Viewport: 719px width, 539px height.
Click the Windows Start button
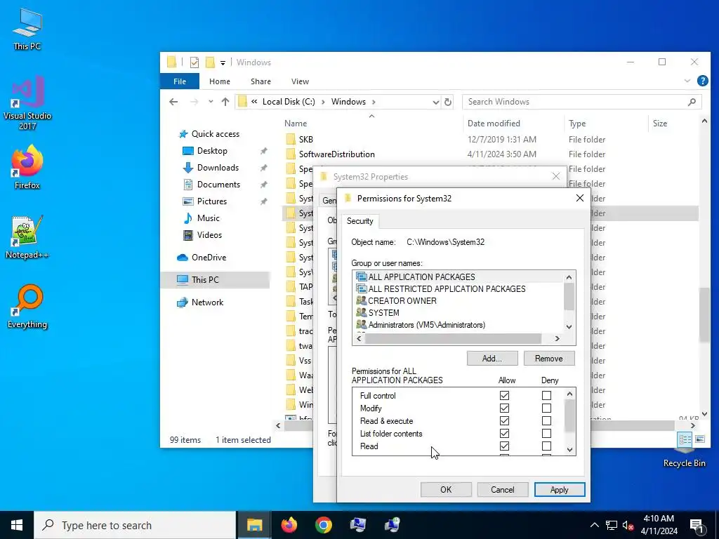point(17,525)
